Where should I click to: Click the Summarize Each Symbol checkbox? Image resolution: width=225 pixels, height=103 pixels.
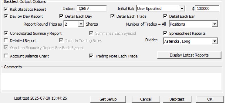point(91,33)
